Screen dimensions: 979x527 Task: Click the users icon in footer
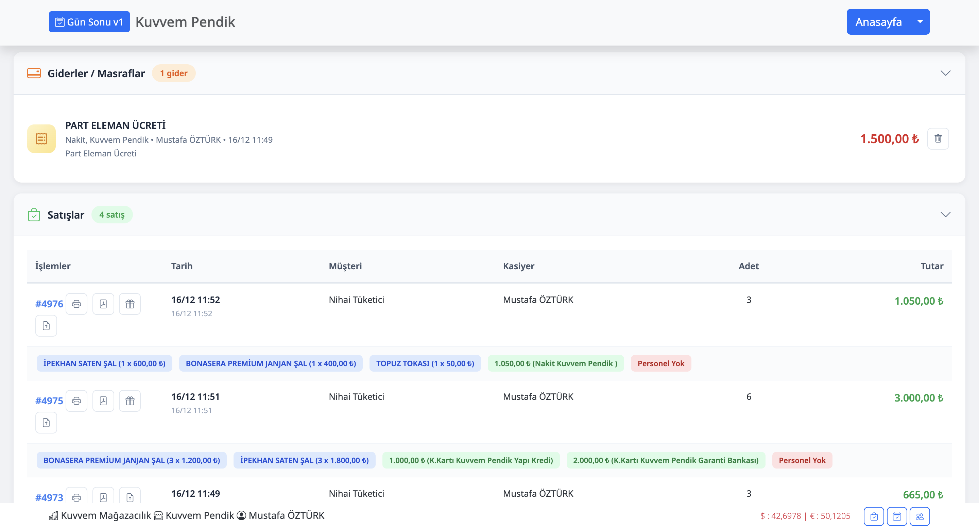[x=919, y=516]
